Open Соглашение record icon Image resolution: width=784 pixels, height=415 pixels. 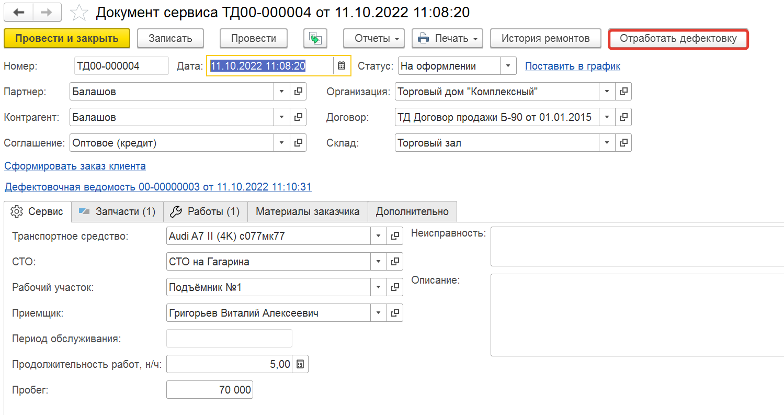[x=298, y=143]
